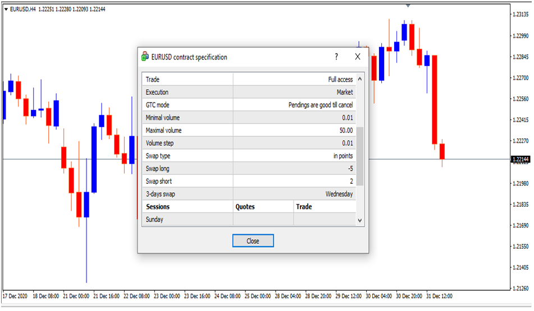Viewport: 534px width, 311px height.
Task: Select the Maximal volume row
Action: pos(249,131)
